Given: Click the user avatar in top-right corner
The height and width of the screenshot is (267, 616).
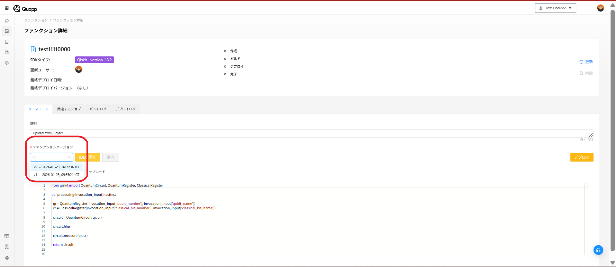Looking at the screenshot, I should click(600, 8).
